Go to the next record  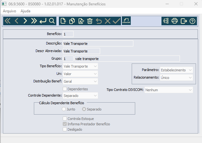click(x=25, y=21)
